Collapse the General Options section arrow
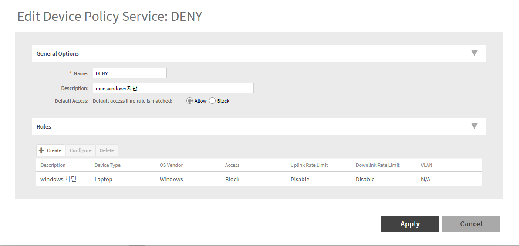 pos(474,53)
